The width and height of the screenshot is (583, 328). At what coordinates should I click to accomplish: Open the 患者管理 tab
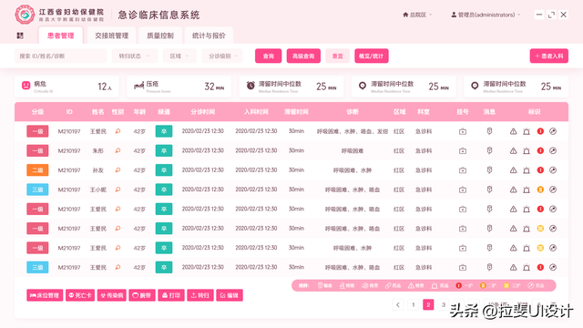click(61, 36)
